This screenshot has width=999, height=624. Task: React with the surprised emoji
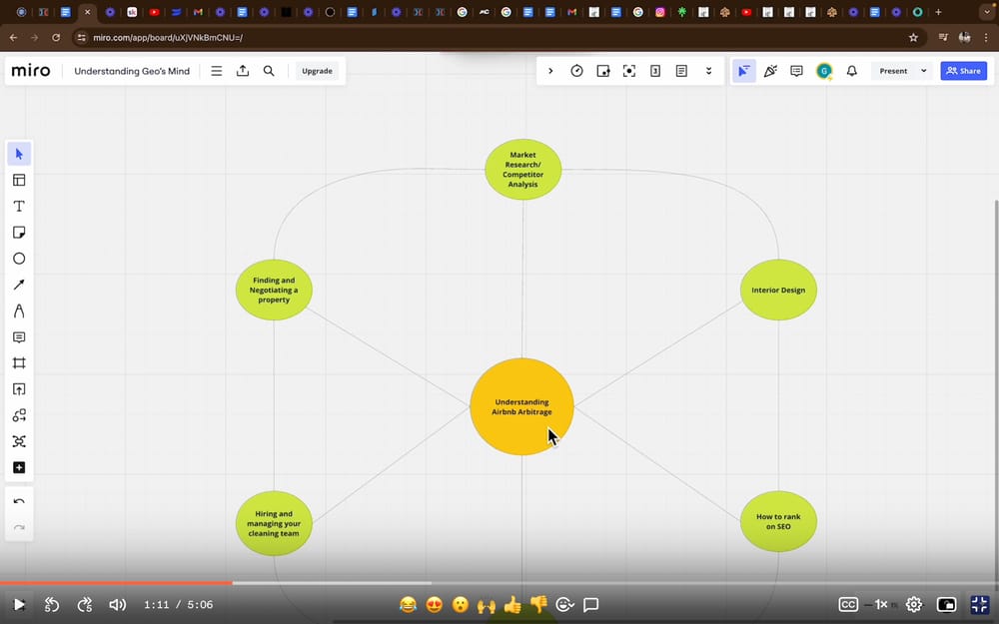(461, 605)
